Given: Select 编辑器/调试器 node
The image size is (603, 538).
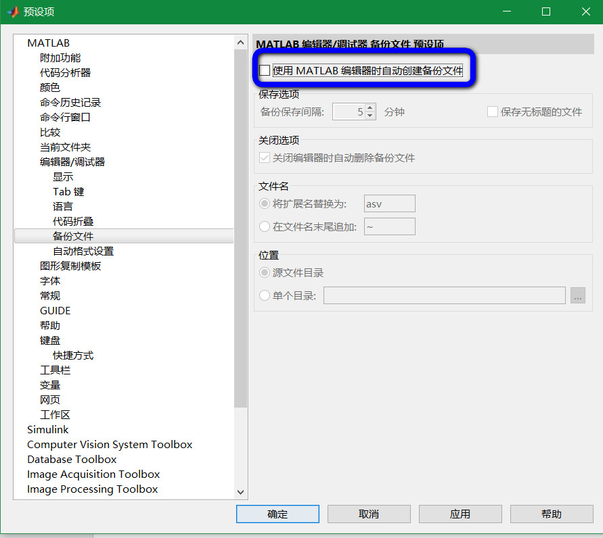Looking at the screenshot, I should coord(72,162).
